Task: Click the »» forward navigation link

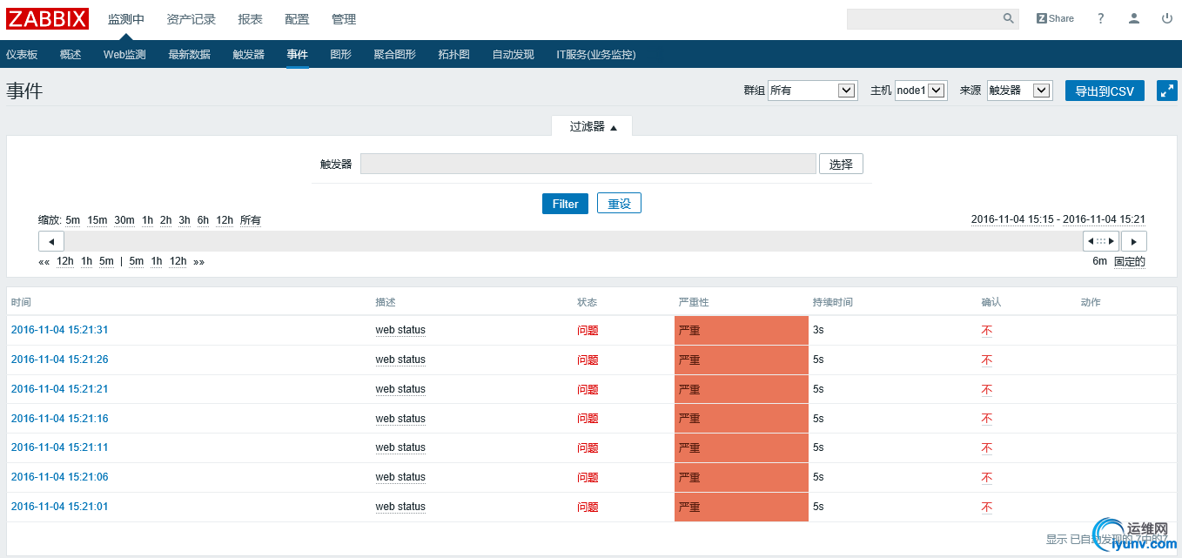Action: coord(198,261)
